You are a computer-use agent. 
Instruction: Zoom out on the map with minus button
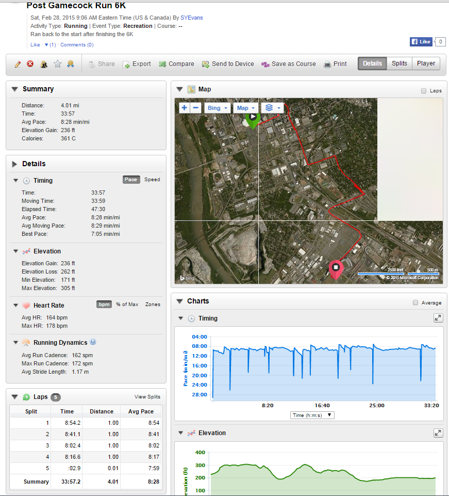click(196, 108)
